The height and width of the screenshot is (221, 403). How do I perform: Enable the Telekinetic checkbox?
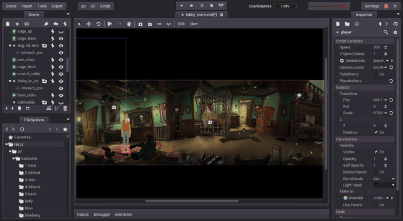click(x=376, y=74)
